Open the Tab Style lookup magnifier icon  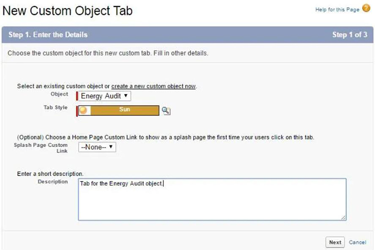click(x=166, y=111)
